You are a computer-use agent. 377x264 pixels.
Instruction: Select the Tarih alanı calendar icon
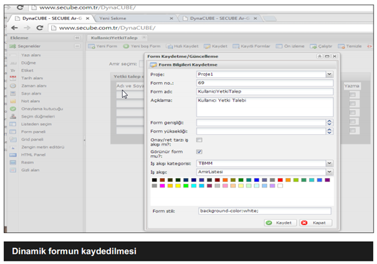pyautogui.click(x=13, y=78)
